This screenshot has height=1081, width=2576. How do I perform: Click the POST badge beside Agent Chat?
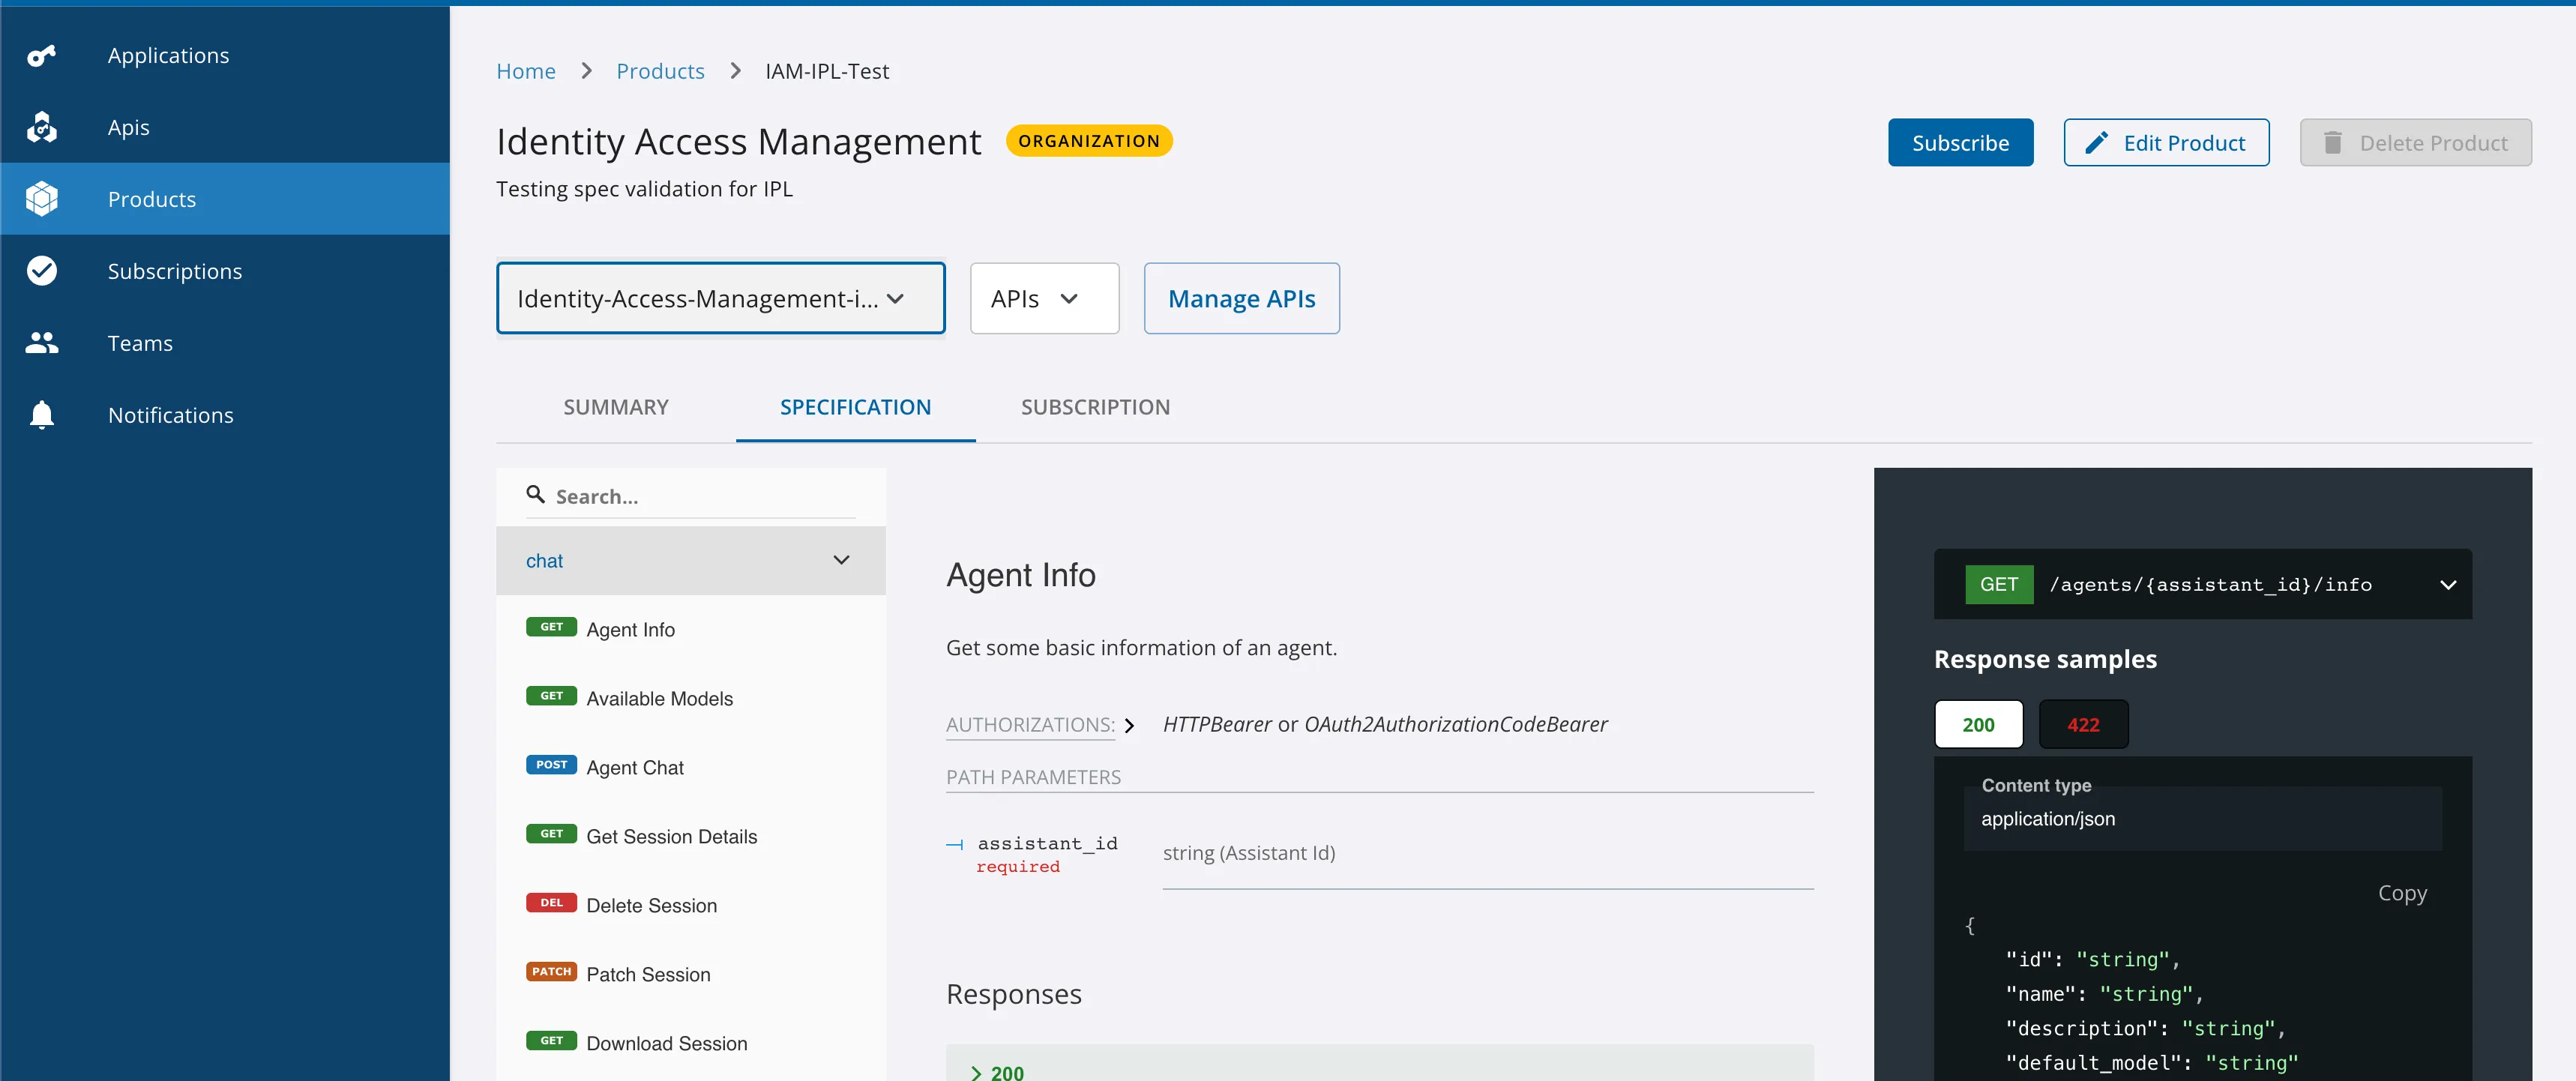(551, 765)
